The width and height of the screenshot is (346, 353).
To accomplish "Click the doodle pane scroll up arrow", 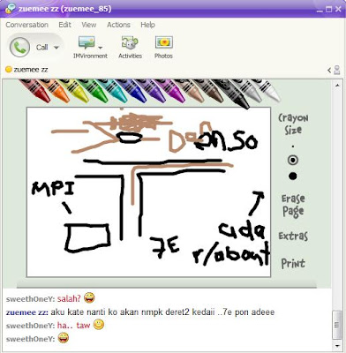I will coord(337,86).
